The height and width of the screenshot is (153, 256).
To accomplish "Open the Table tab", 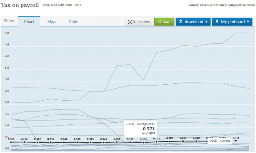I will 73,22.
